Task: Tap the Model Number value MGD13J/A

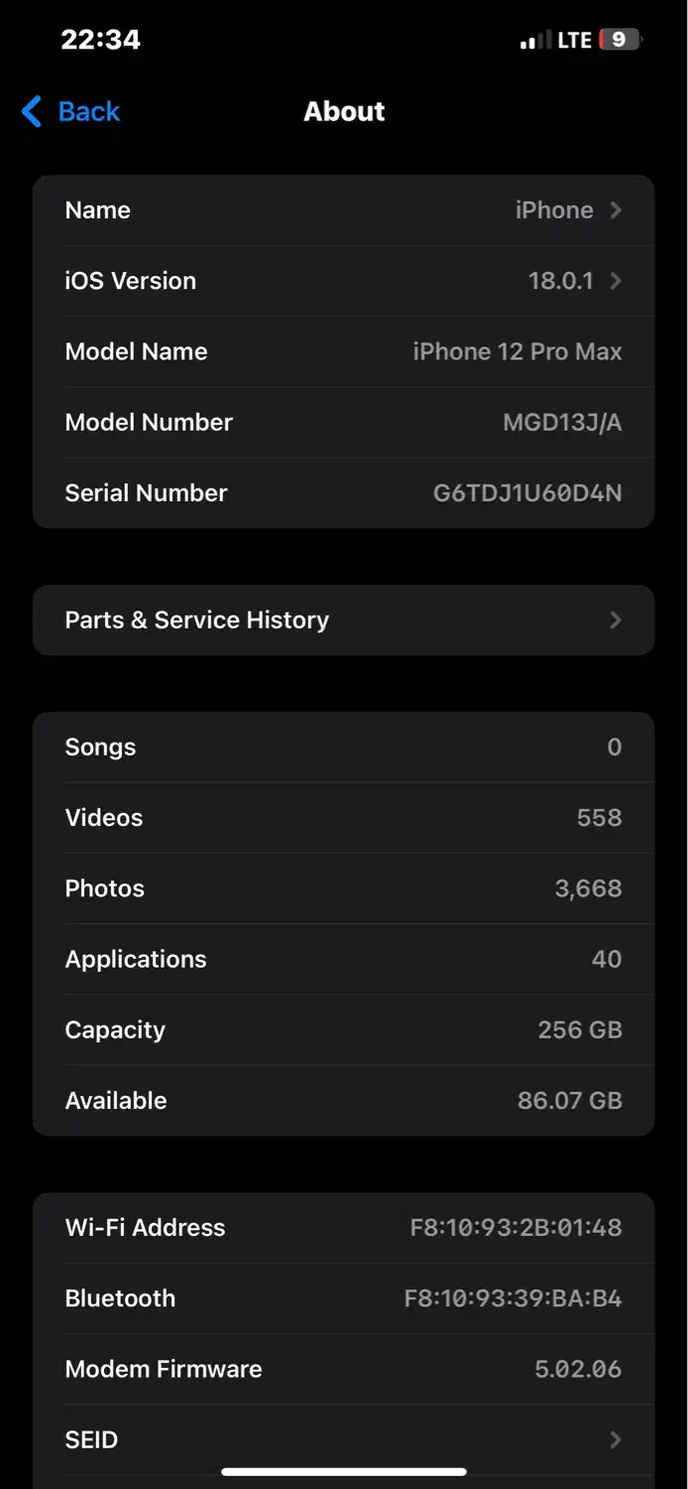Action: (x=562, y=423)
